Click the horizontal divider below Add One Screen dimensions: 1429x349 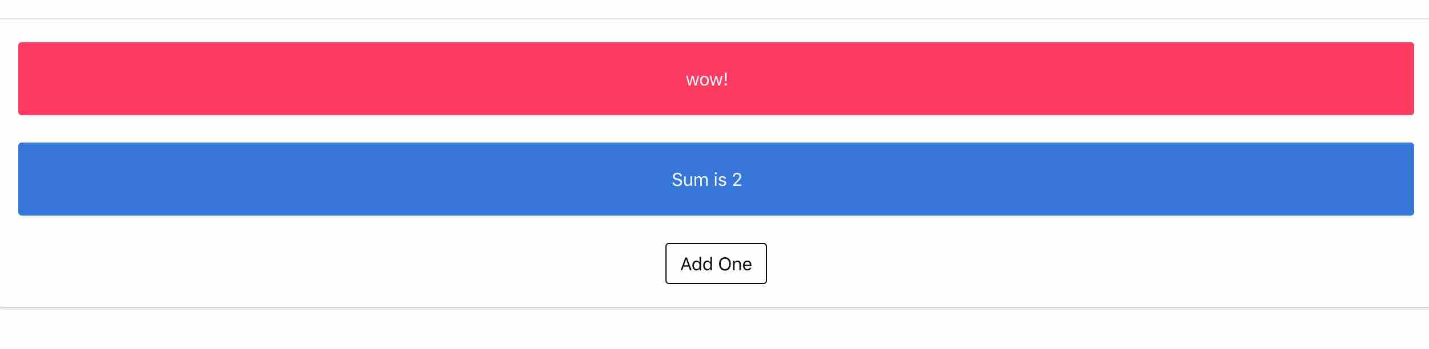click(714, 308)
